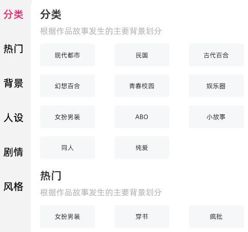This screenshot has height=232, width=248.
Task: Select the 古代百合 category tag
Action: click(216, 55)
